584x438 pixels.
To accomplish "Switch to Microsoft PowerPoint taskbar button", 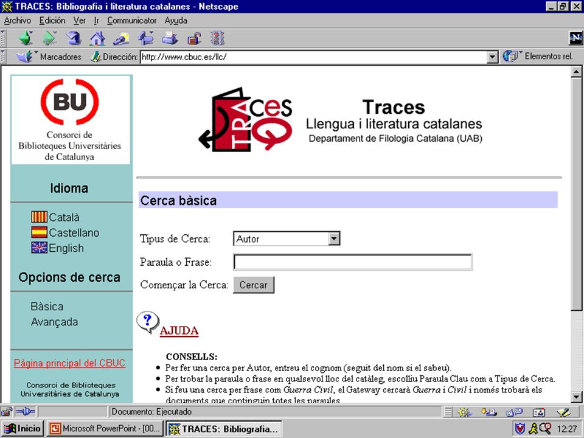I will [105, 429].
